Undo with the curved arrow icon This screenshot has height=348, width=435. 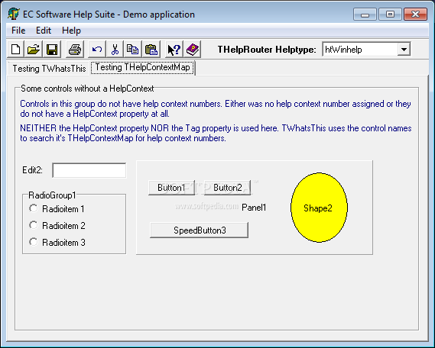pyautogui.click(x=97, y=50)
